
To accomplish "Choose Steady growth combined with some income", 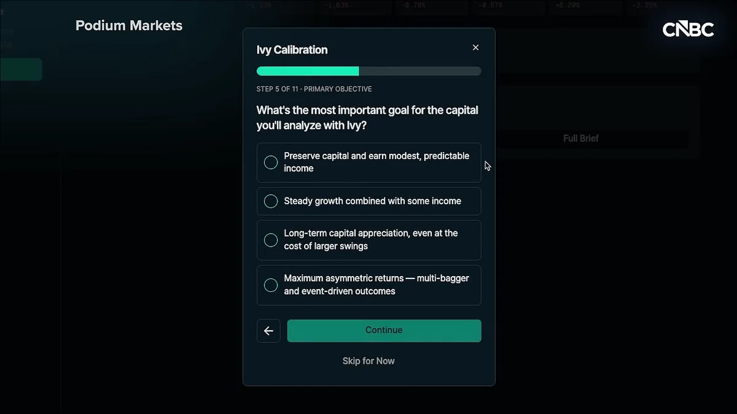I will coord(368,201).
